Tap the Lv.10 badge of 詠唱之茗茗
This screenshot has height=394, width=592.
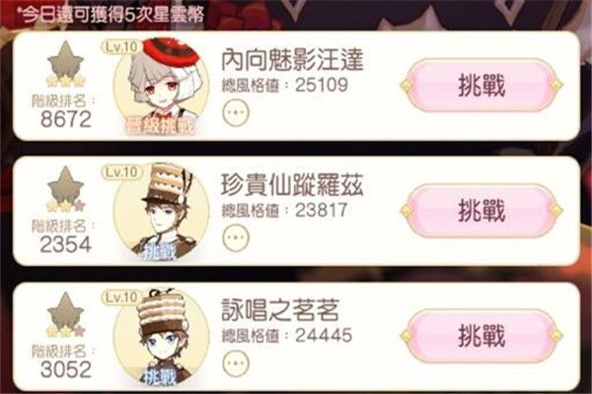point(121,297)
